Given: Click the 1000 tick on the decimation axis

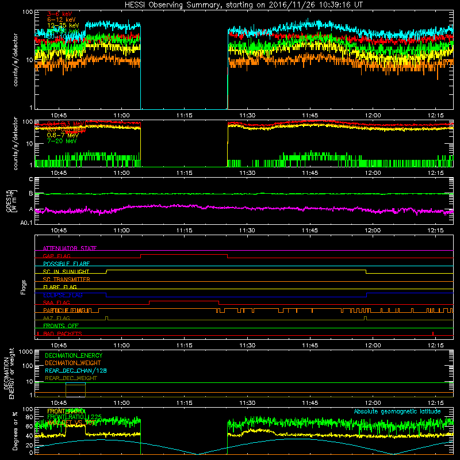Looking at the screenshot, I should tap(26, 352).
